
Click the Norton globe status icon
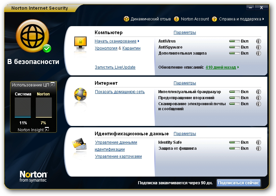33,36
